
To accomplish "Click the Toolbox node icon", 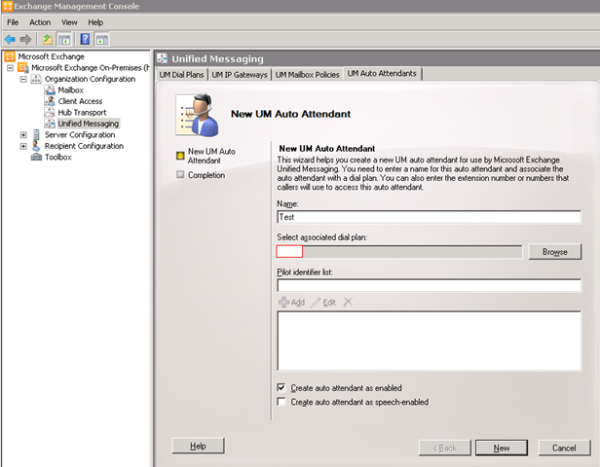I will (36, 157).
